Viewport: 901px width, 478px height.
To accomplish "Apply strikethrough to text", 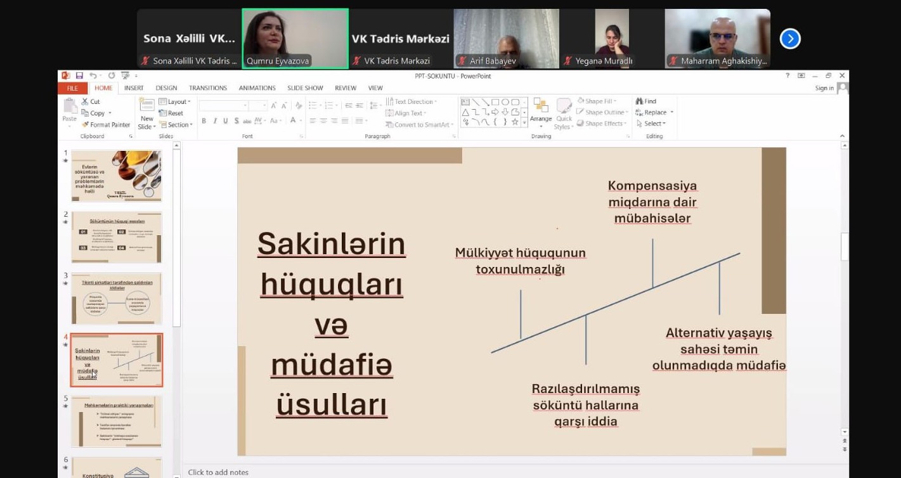I will (247, 120).
